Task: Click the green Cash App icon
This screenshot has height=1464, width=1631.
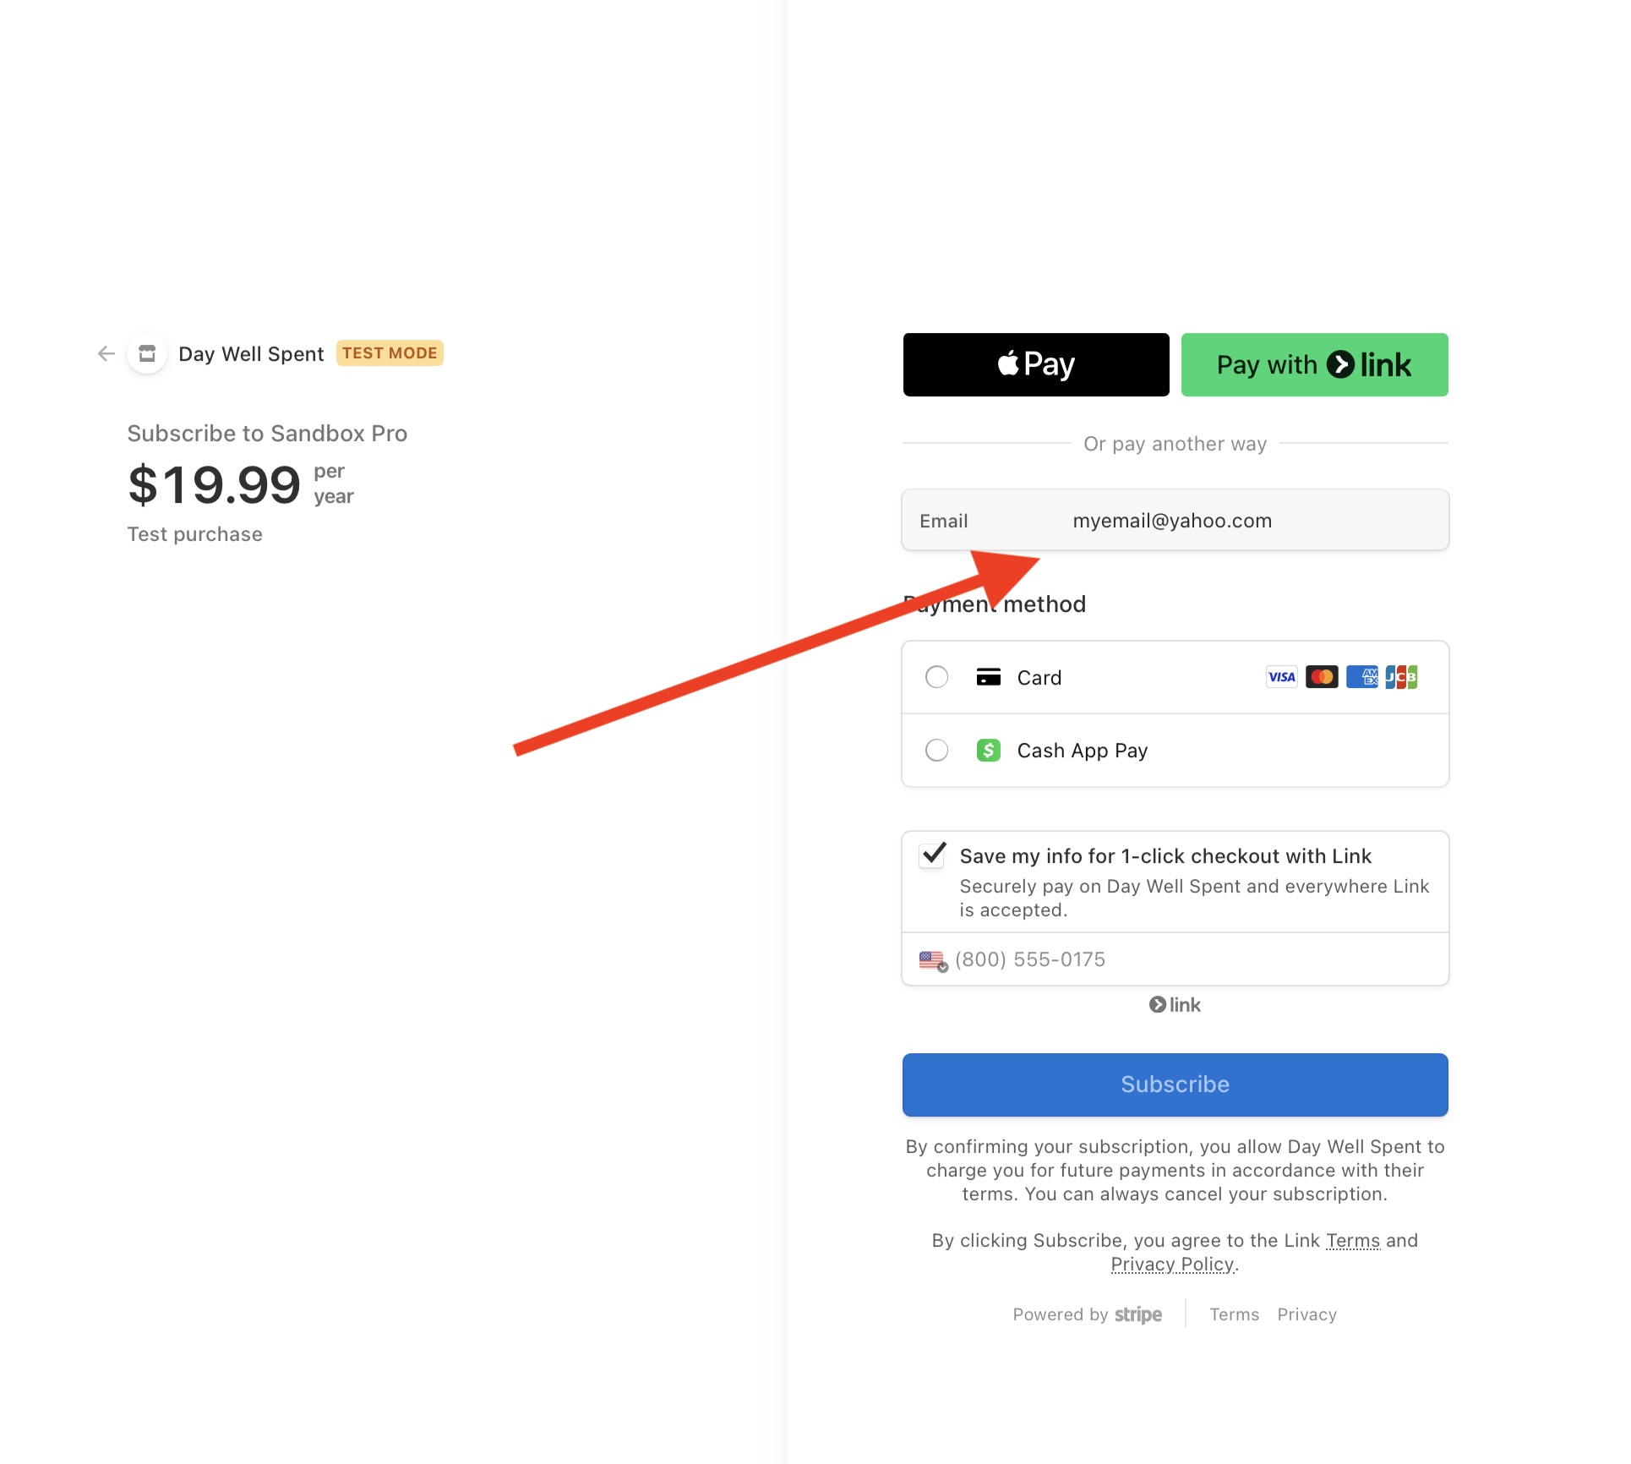Action: coord(988,751)
